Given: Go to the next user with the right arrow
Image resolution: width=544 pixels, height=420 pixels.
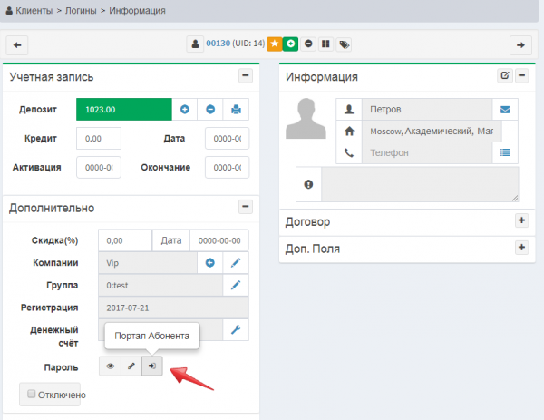Looking at the screenshot, I should click(x=520, y=44).
